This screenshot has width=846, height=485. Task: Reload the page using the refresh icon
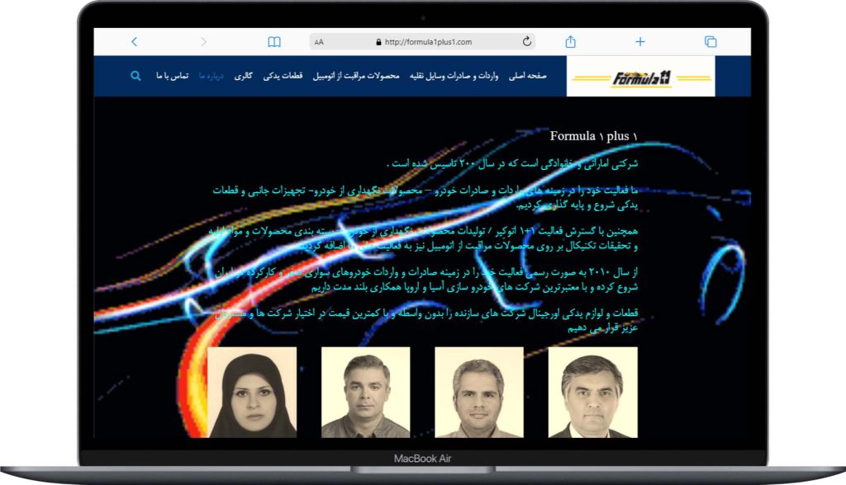(527, 42)
